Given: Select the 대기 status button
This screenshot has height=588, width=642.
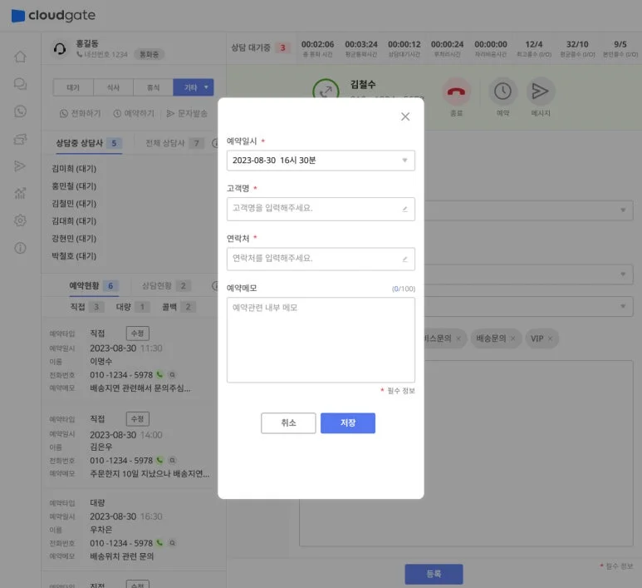Looking at the screenshot, I should [73, 87].
